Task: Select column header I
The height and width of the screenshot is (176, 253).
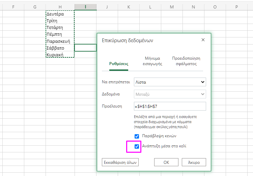Action: pyautogui.click(x=85, y=7)
